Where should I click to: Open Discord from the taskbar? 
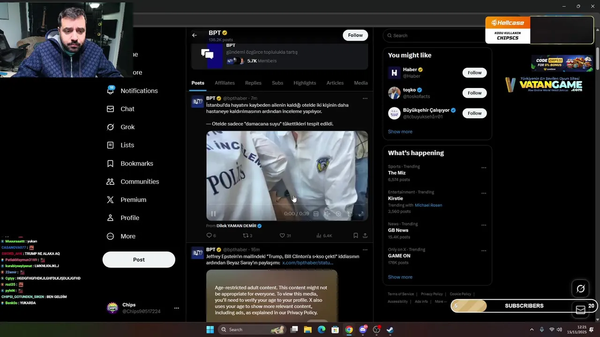pos(363,330)
